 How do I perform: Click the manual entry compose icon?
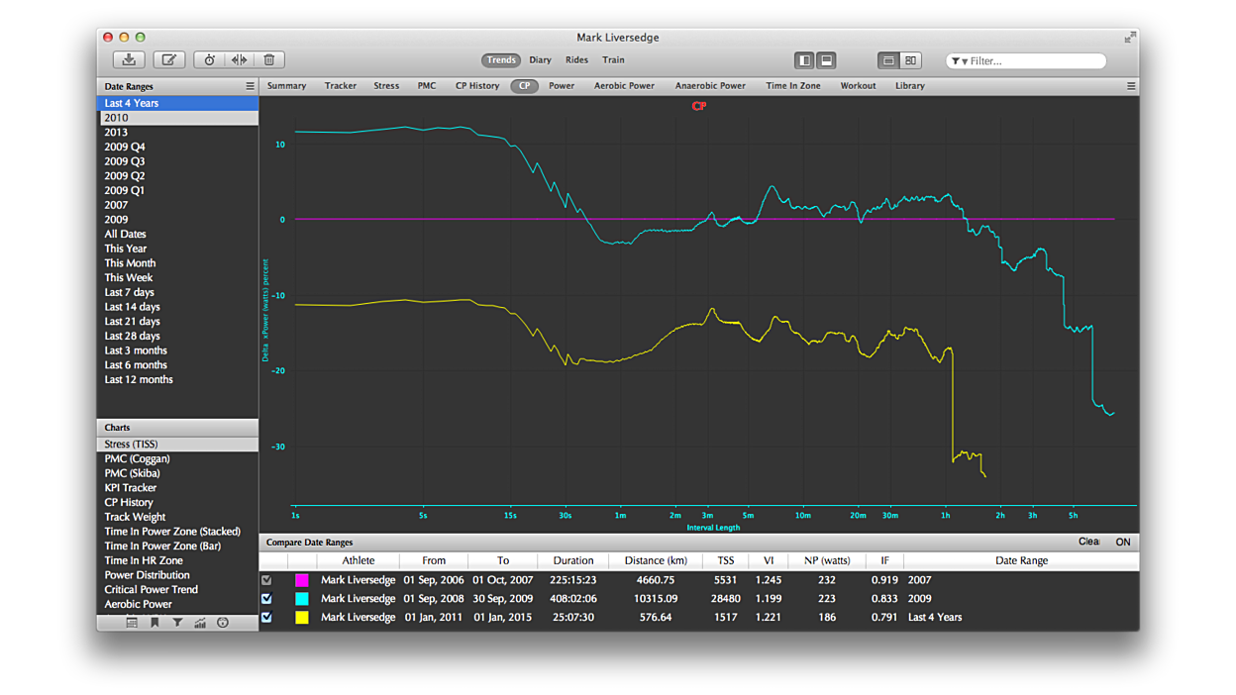(x=168, y=60)
